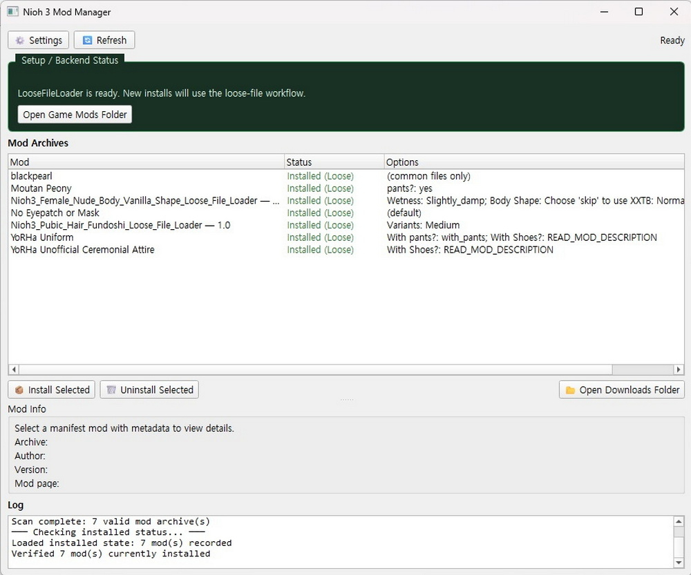The width and height of the screenshot is (691, 575).
Task: Click the '(default)' options cell
Action: pos(404,213)
